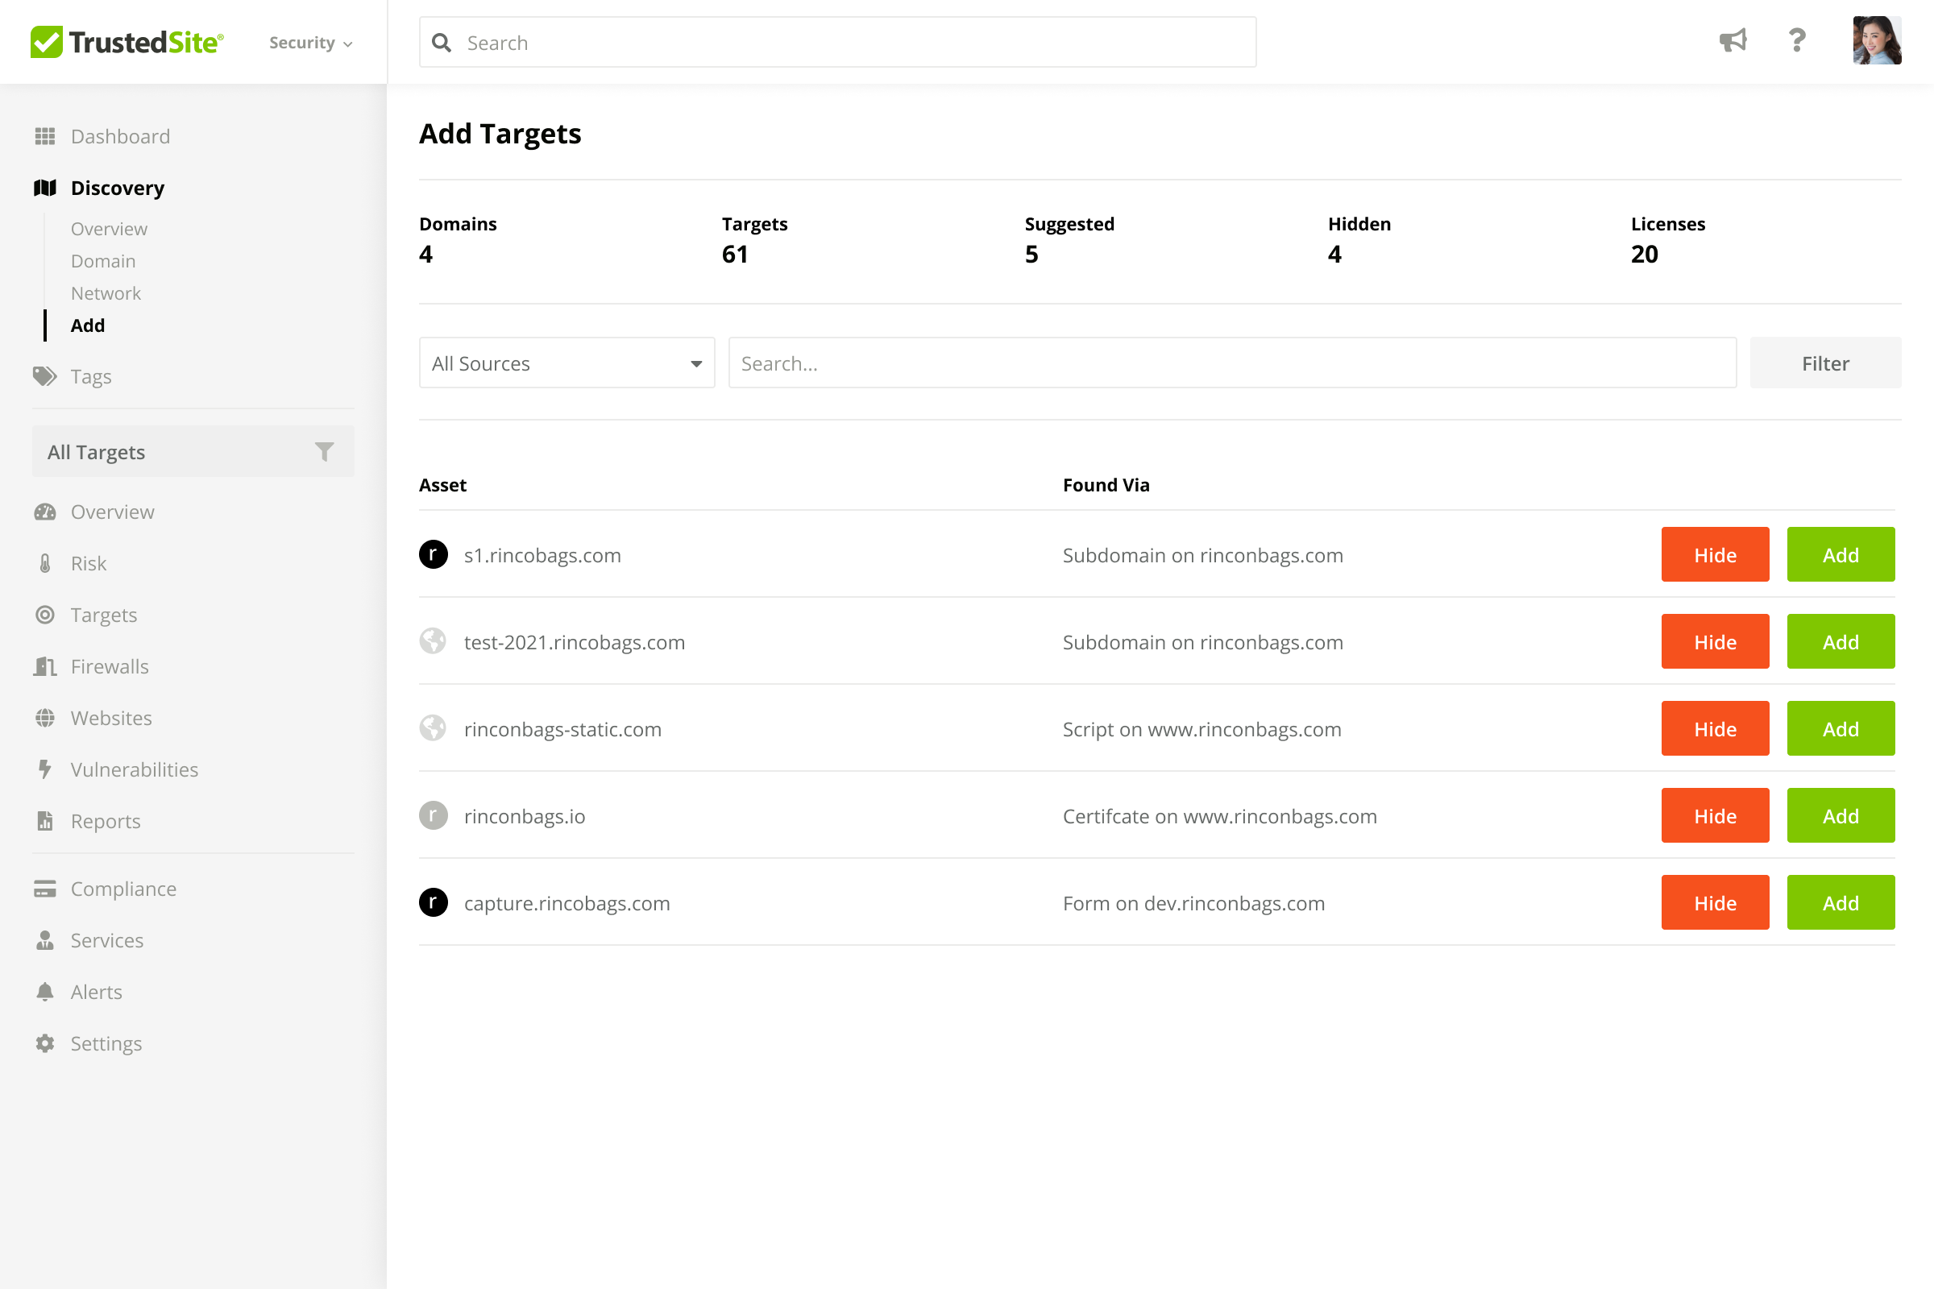Click the announcements megaphone icon
This screenshot has height=1289, width=1934.
coord(1733,41)
